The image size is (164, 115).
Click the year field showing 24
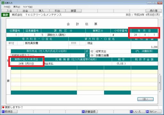135,35
